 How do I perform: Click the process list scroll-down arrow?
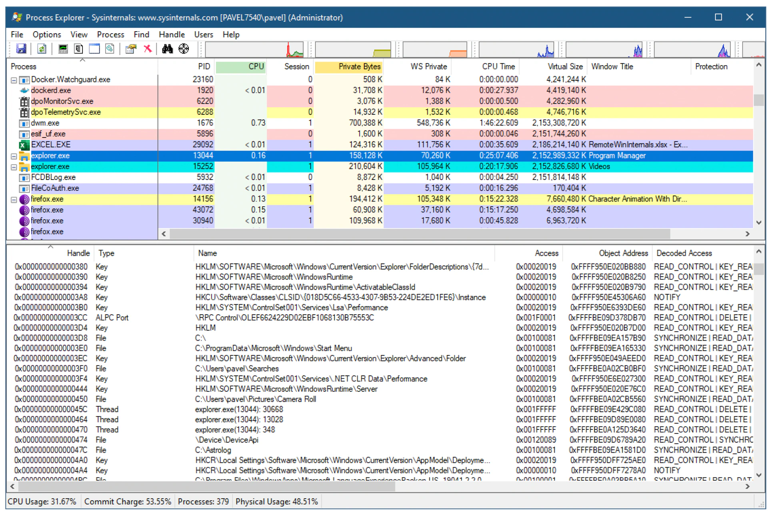tap(758, 223)
